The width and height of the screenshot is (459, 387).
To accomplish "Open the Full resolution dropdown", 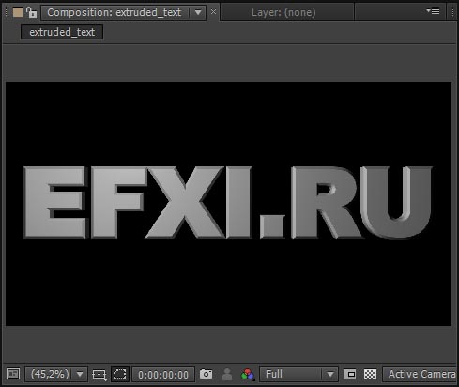I will click(298, 374).
